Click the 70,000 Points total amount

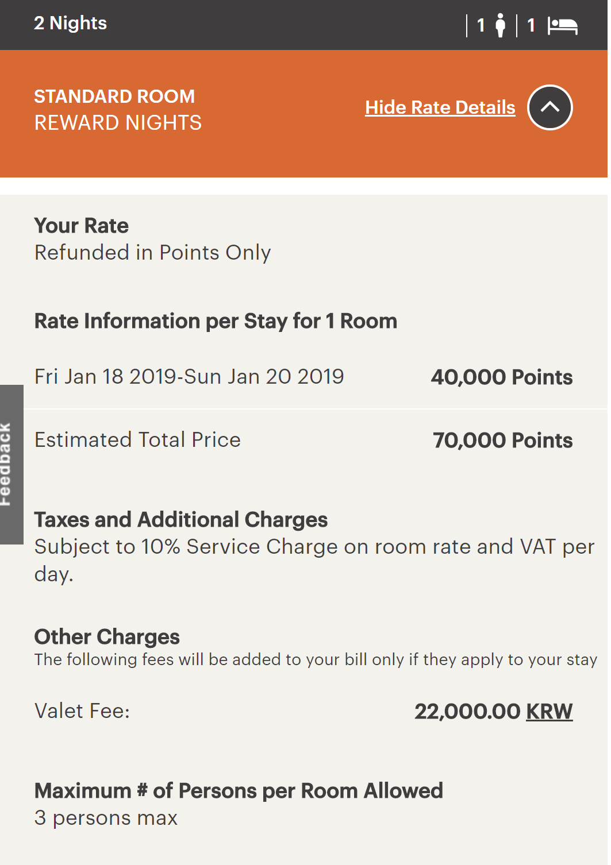[x=503, y=441]
